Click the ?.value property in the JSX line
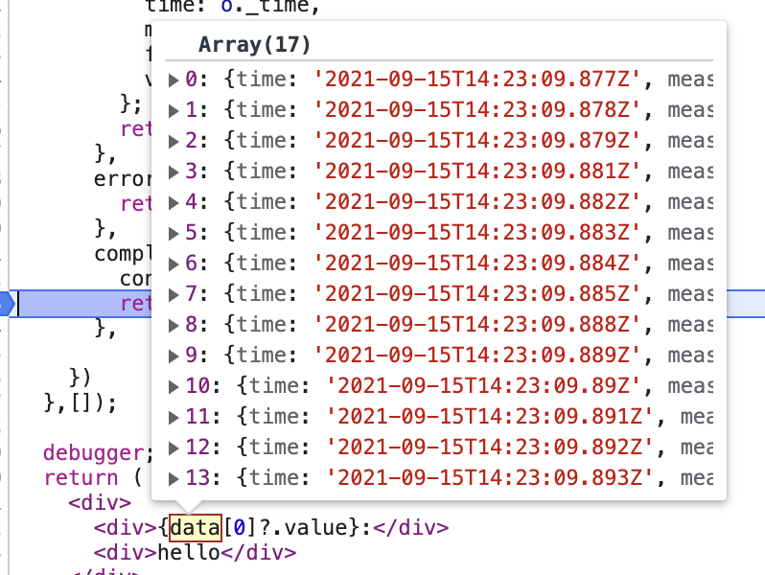This screenshot has width=765, height=575. pos(303,528)
